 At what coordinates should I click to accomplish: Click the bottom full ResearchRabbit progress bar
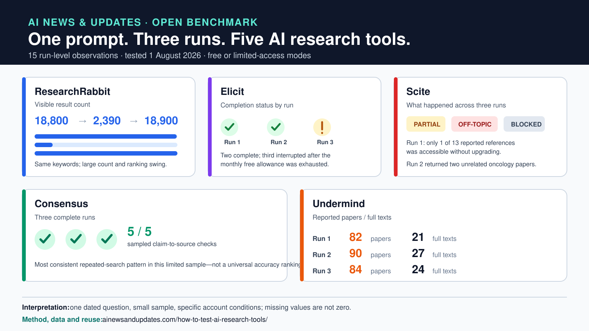(x=106, y=153)
